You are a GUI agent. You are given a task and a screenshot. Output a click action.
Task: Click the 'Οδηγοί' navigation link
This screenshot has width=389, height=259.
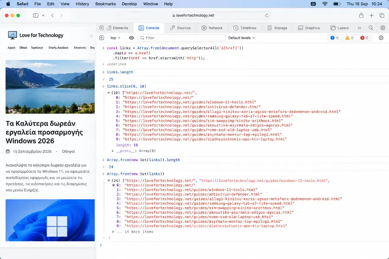(x=23, y=47)
